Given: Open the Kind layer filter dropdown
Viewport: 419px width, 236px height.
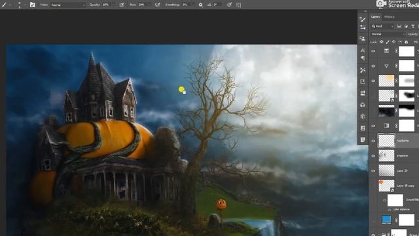Looking at the screenshot, I should (x=382, y=26).
